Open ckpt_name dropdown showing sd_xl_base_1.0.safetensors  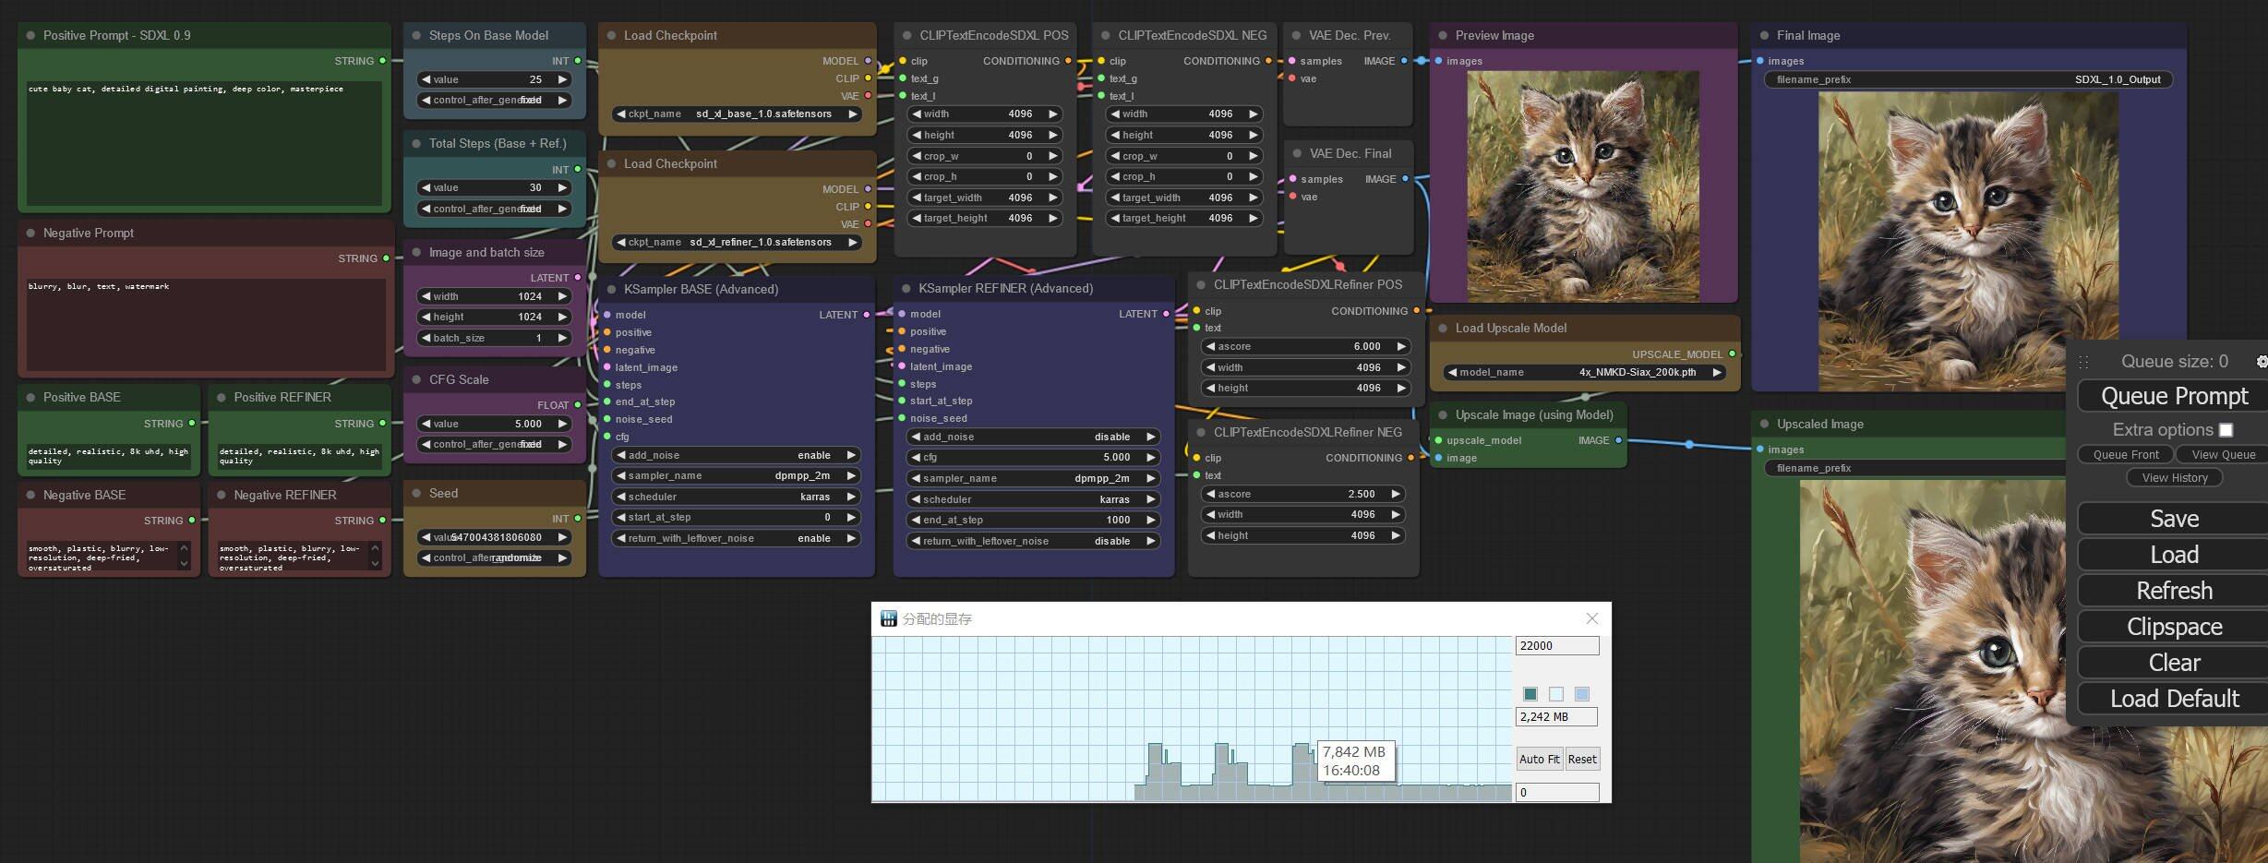(737, 114)
